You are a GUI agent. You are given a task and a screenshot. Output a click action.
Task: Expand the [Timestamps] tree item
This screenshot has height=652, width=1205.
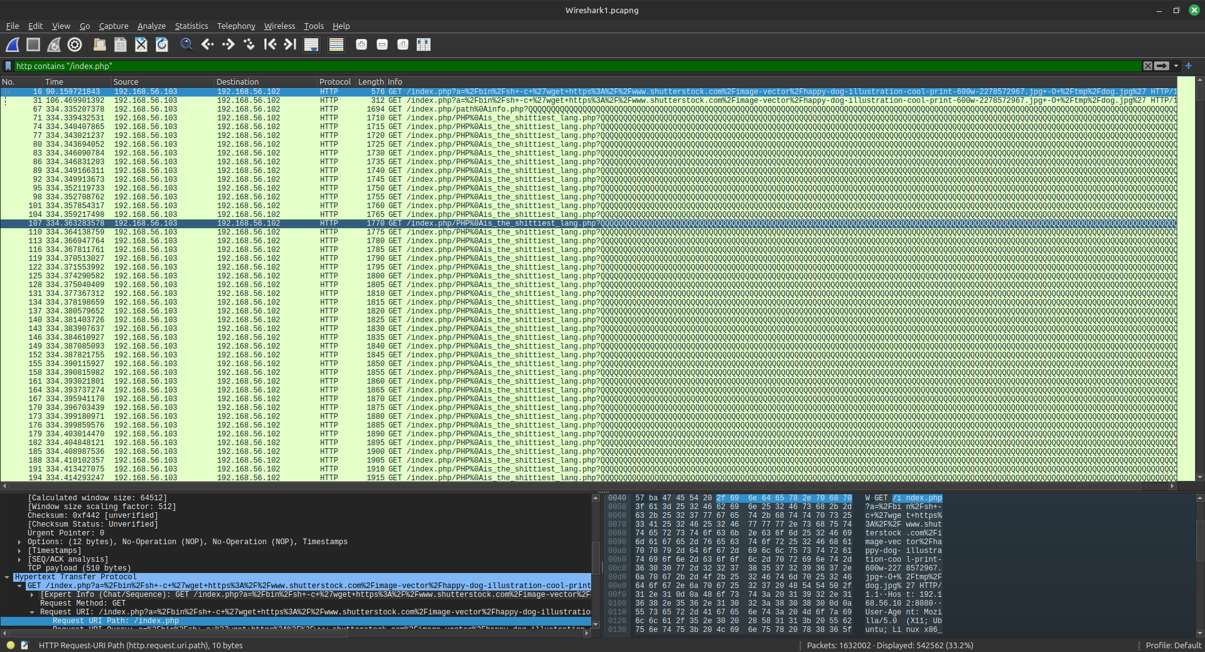[19, 550]
